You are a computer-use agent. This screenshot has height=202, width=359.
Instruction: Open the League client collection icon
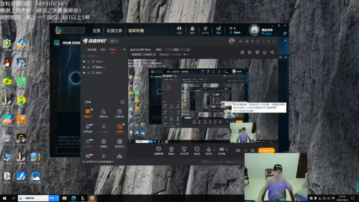[192, 30]
